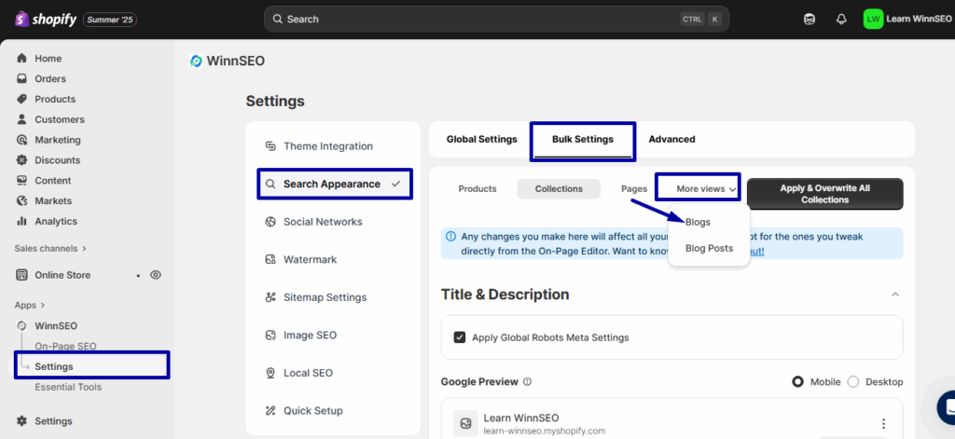The width and height of the screenshot is (955, 439).
Task: Select the Pages view tab
Action: click(634, 189)
